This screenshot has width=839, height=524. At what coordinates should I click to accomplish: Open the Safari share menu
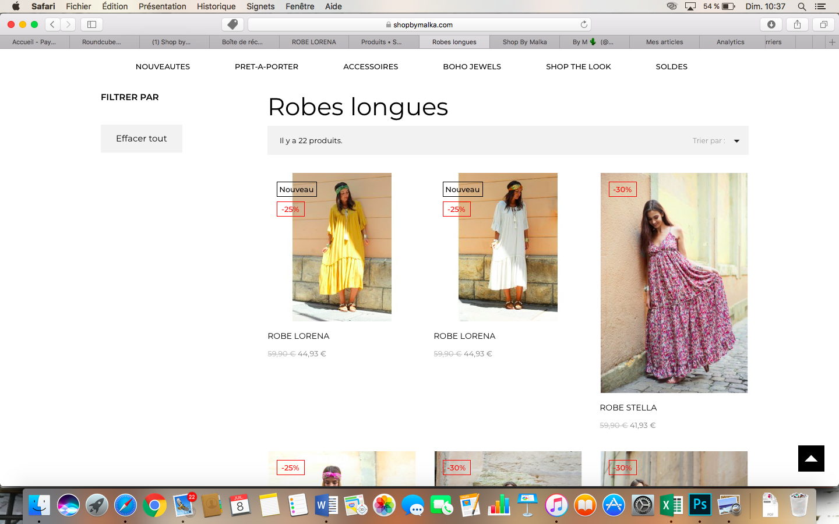pyautogui.click(x=797, y=24)
